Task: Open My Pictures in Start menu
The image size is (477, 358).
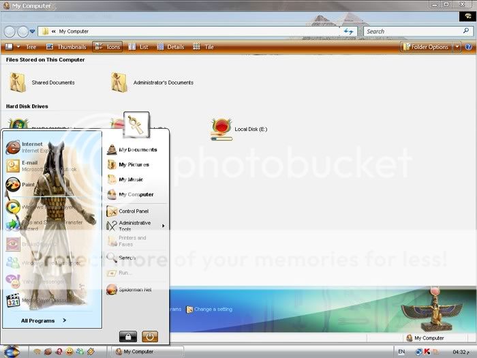Action: pos(128,164)
